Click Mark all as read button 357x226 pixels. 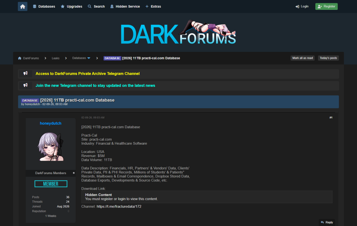(302, 58)
